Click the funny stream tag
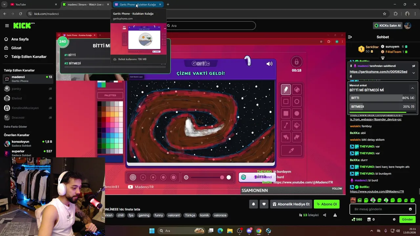420x236 pixels. click(159, 215)
